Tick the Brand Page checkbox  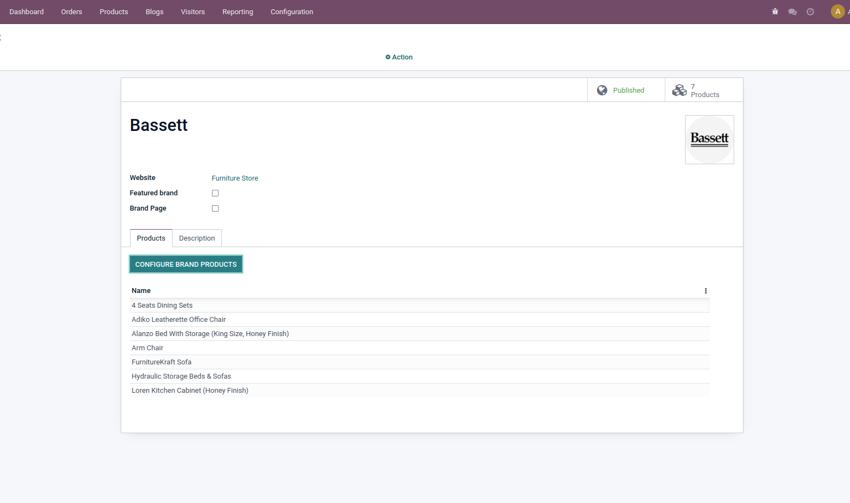(x=215, y=208)
